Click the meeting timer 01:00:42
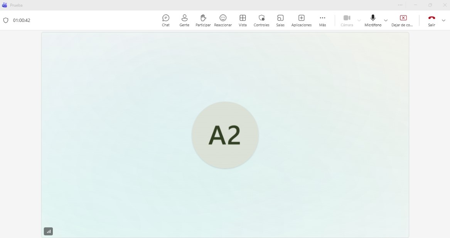This screenshot has height=238, width=450. click(22, 20)
